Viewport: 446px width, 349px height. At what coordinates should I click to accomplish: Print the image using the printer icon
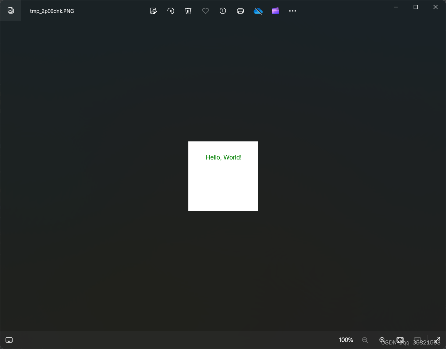tap(240, 11)
